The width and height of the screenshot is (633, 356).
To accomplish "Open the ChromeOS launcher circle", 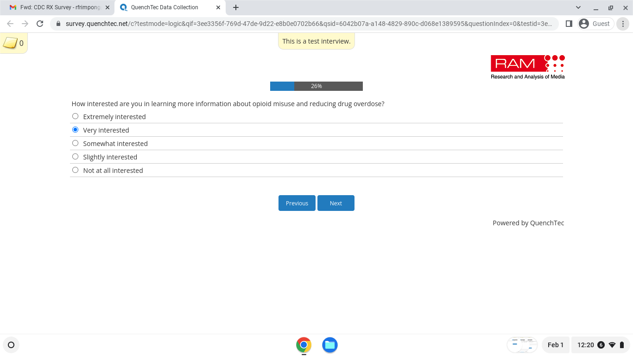I will point(11,345).
